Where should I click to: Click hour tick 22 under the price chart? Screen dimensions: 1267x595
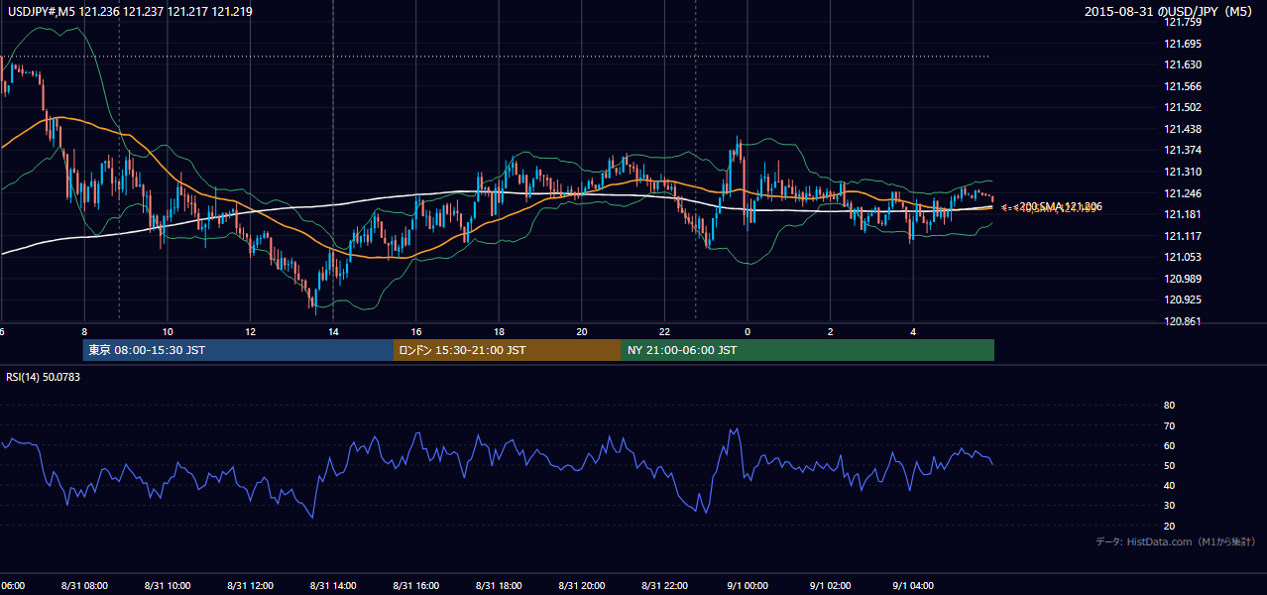(664, 332)
